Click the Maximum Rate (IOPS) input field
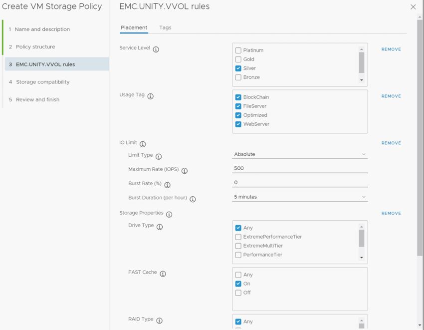This screenshot has height=330, width=424. pos(300,168)
